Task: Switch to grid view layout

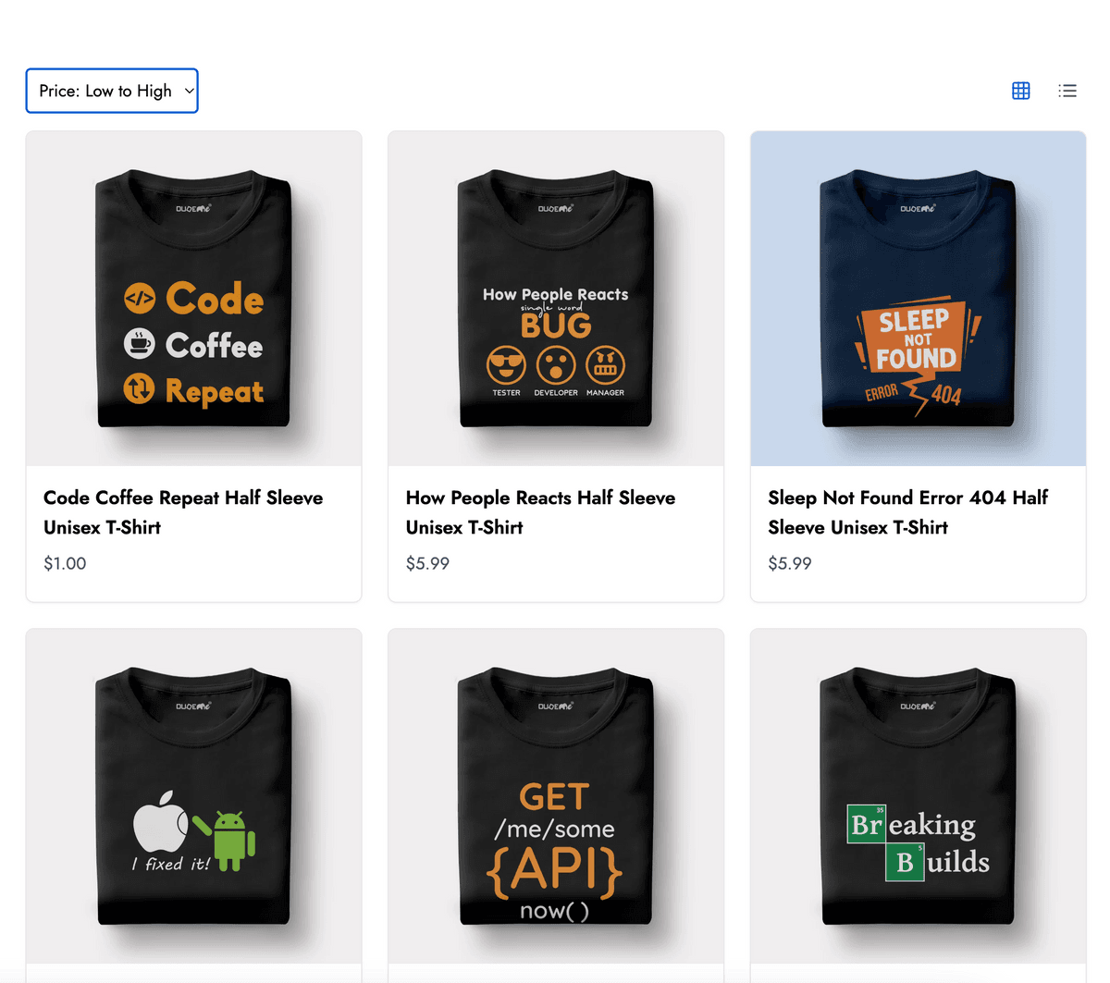Action: 1020,91
